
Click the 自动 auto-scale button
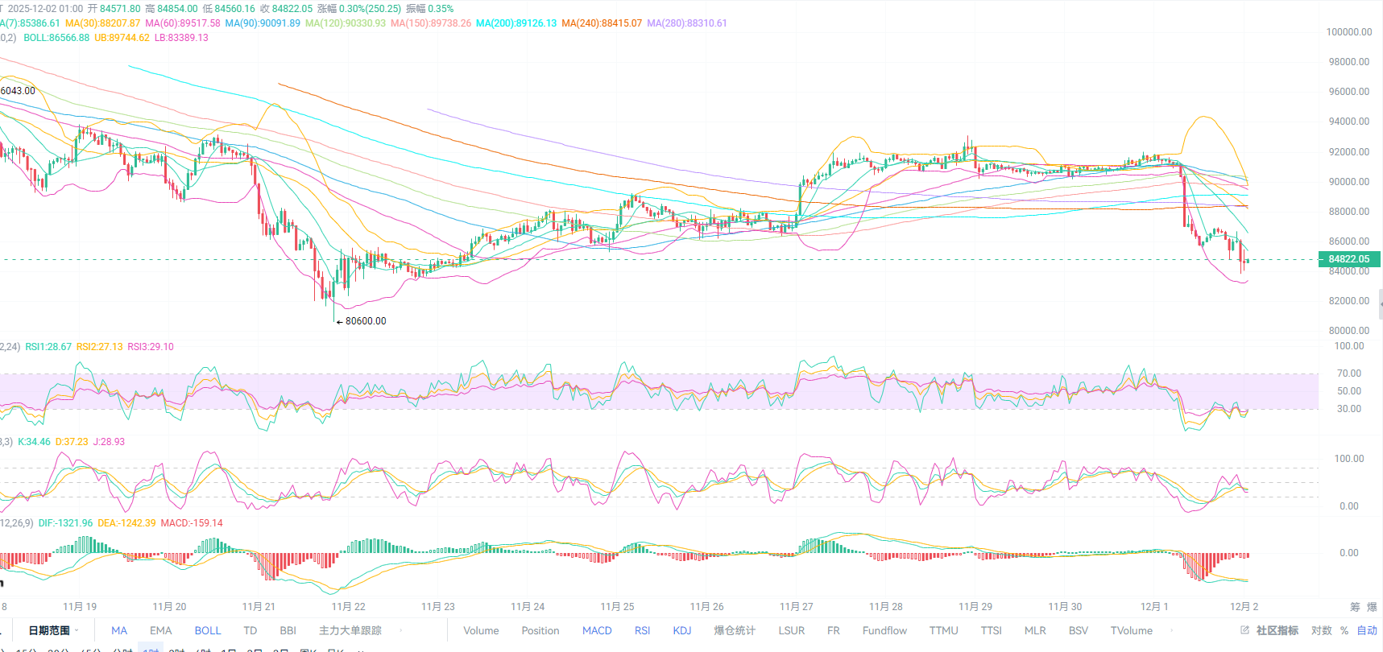[1367, 630]
